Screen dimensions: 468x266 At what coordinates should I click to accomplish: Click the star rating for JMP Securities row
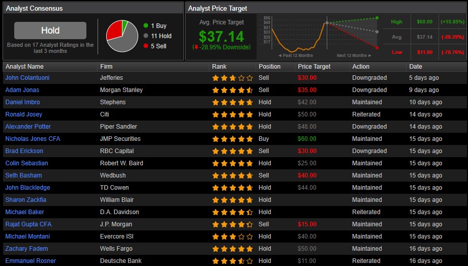(233, 139)
